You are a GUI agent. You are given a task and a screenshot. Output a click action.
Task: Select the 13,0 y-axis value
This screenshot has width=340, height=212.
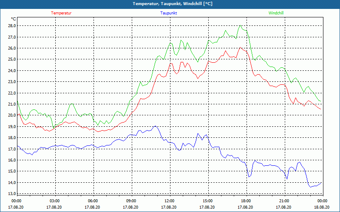pos(12,194)
